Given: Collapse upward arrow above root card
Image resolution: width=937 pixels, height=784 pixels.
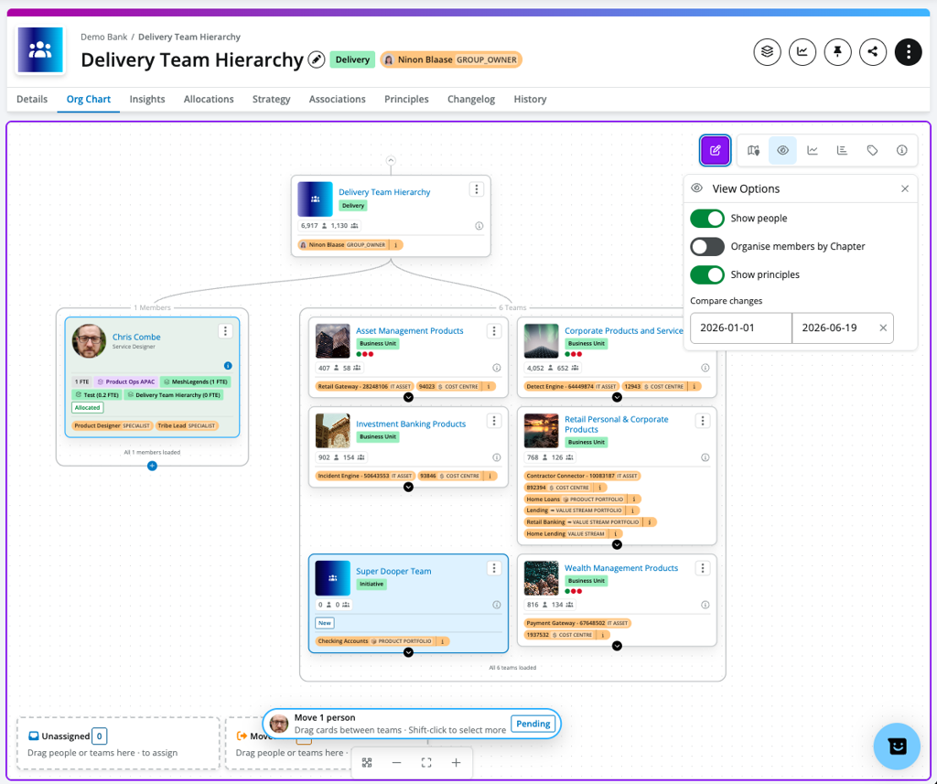Looking at the screenshot, I should pos(390,160).
